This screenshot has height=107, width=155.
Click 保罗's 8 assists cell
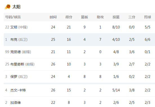100,77
